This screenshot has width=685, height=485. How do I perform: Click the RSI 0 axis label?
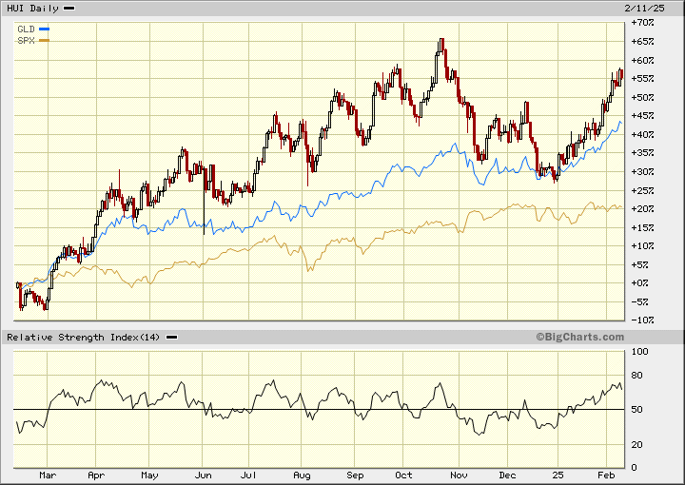[x=634, y=468]
